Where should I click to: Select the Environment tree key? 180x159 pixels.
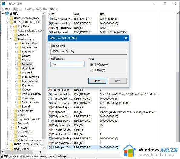26,111
